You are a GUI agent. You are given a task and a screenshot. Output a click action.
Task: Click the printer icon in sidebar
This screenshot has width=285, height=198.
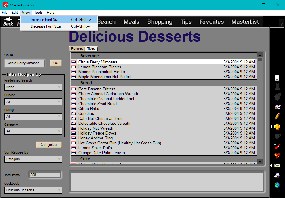277,175
